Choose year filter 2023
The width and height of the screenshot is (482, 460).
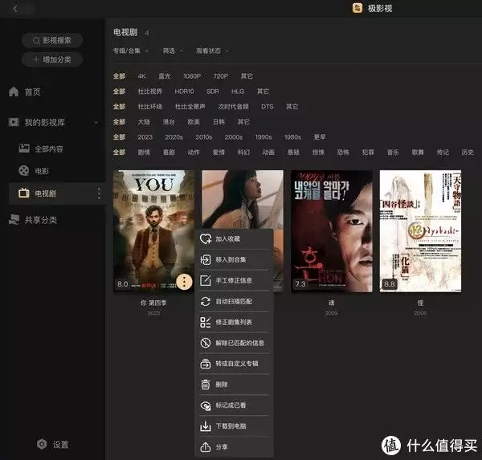(x=145, y=137)
